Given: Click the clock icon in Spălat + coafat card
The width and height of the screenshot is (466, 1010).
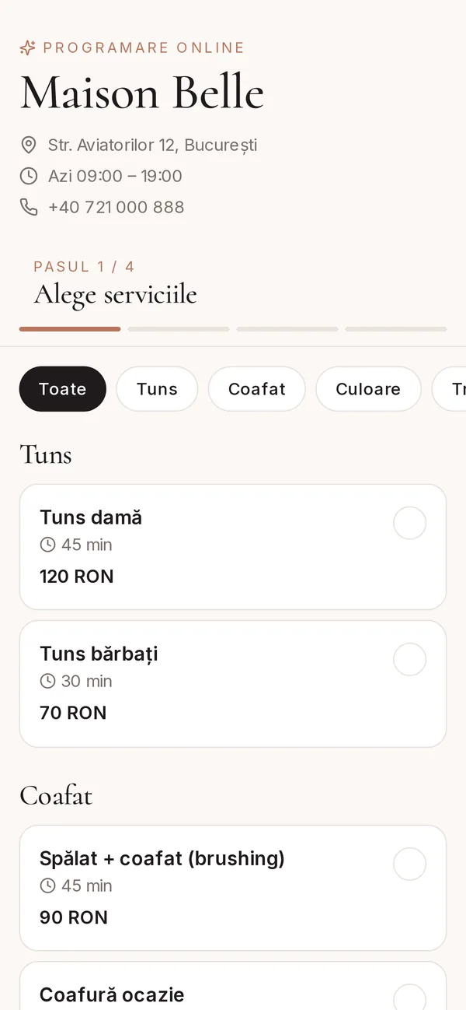Looking at the screenshot, I should [48, 886].
